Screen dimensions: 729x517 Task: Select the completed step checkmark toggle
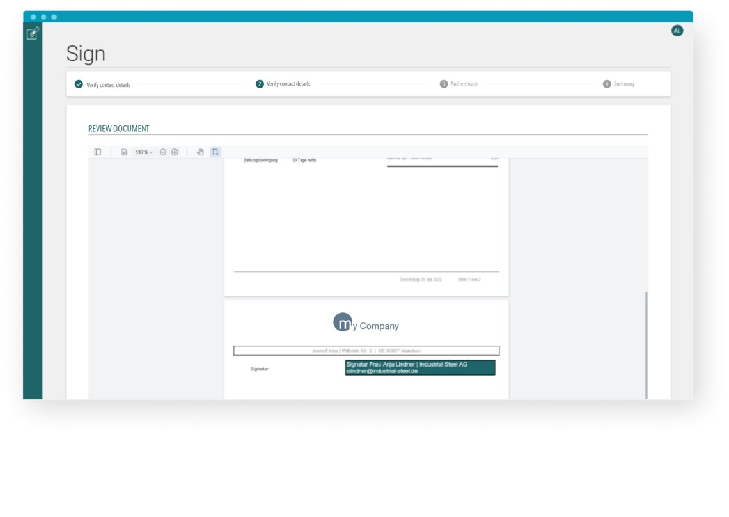79,84
